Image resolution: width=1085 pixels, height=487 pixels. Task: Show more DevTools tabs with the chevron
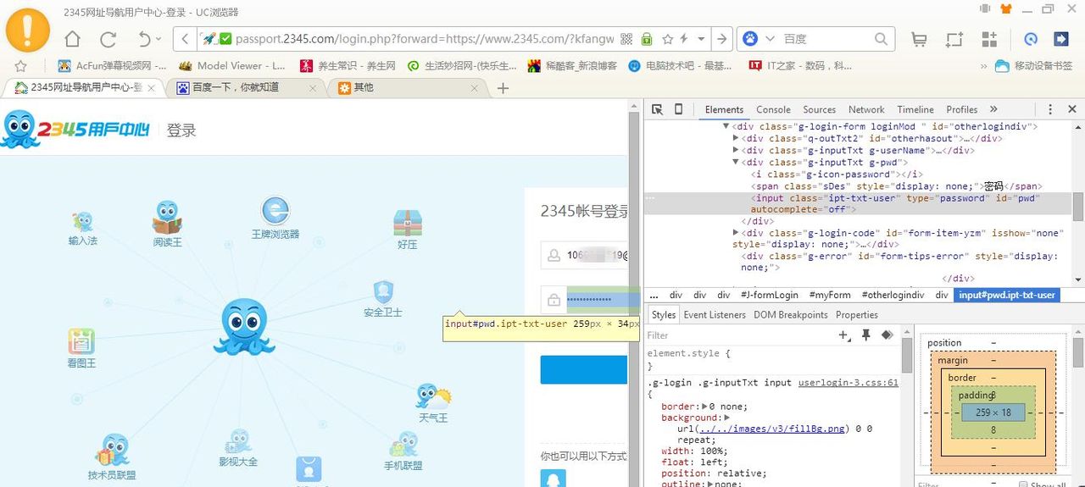(993, 109)
